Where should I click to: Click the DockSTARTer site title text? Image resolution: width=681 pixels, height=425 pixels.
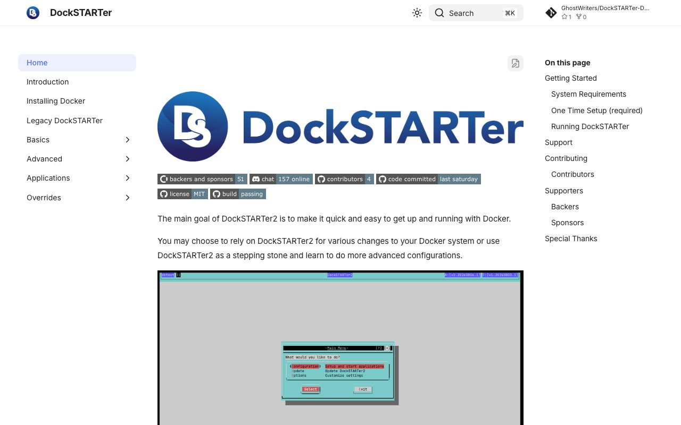81,13
